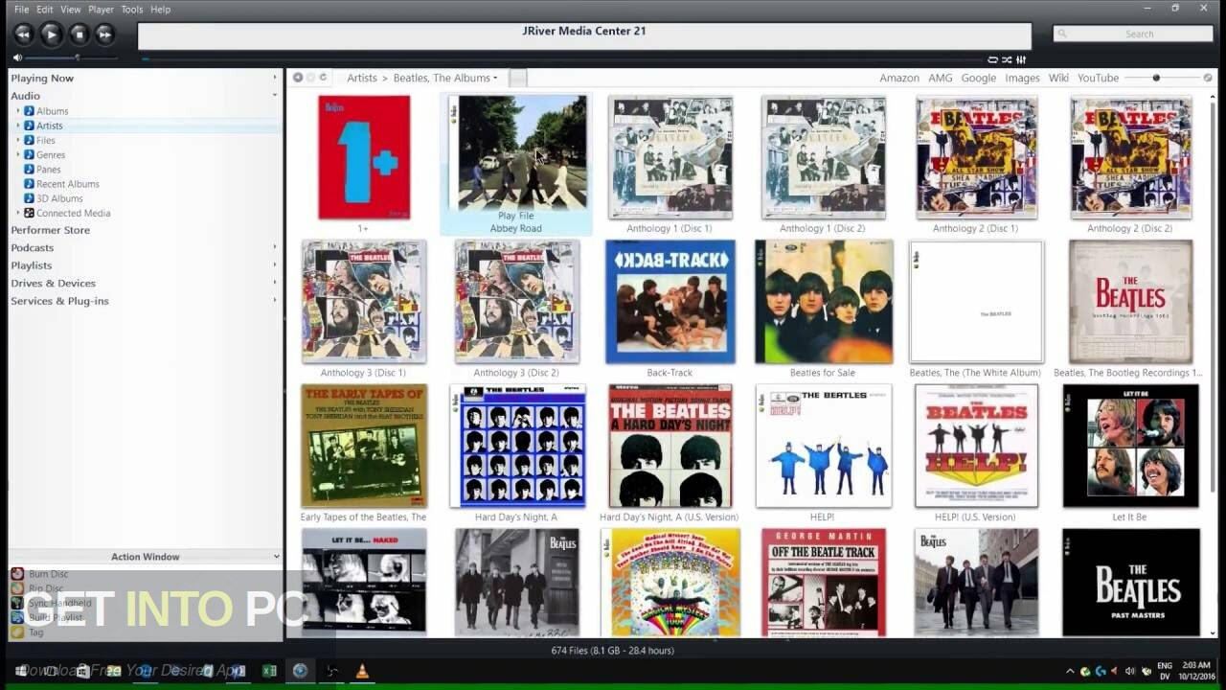Toggle the shuffle playback icon
The width and height of the screenshot is (1226, 690).
coord(1007,59)
